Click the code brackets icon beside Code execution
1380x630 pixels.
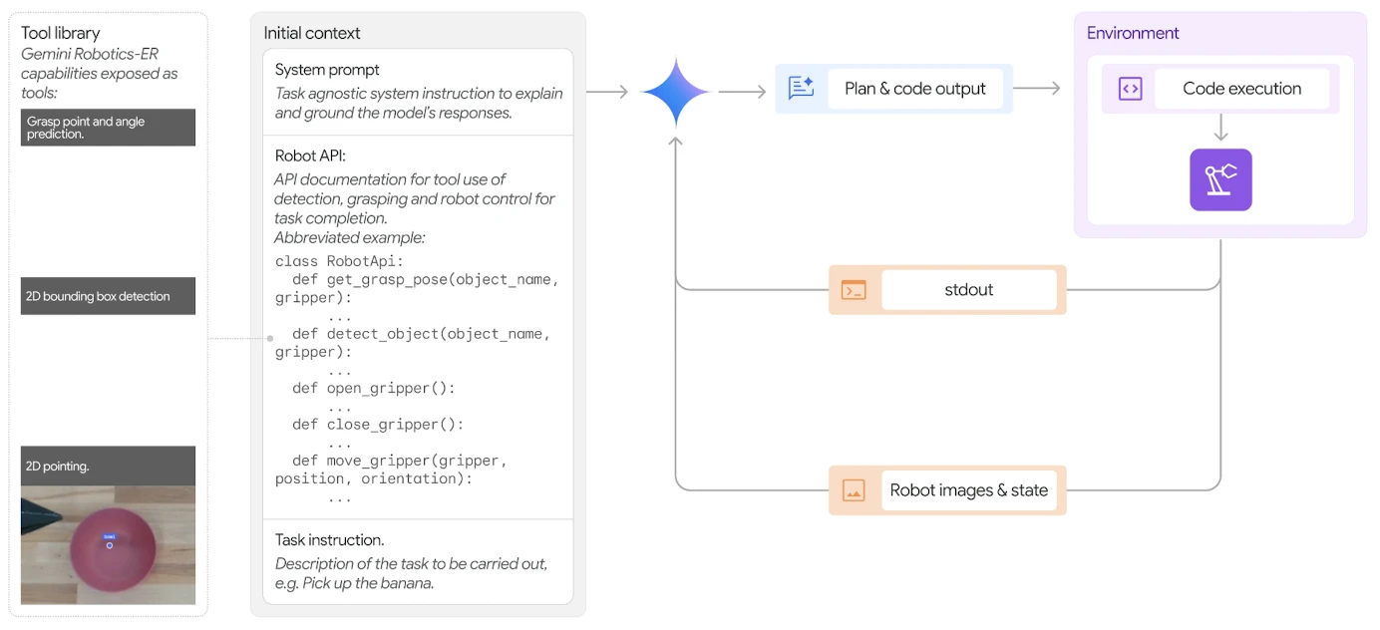pyautogui.click(x=1130, y=89)
